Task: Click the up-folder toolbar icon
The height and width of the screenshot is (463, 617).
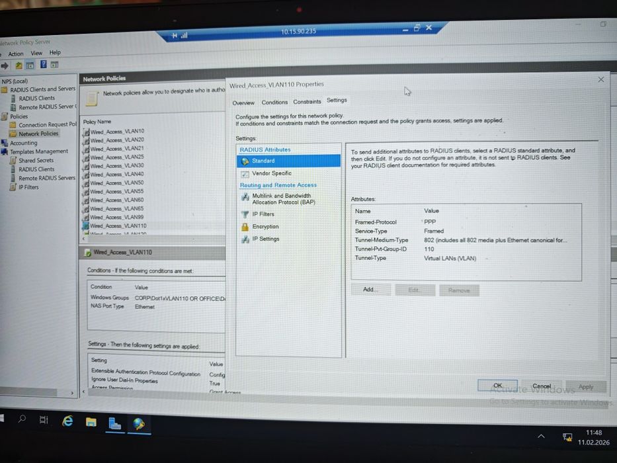Action: (18, 65)
